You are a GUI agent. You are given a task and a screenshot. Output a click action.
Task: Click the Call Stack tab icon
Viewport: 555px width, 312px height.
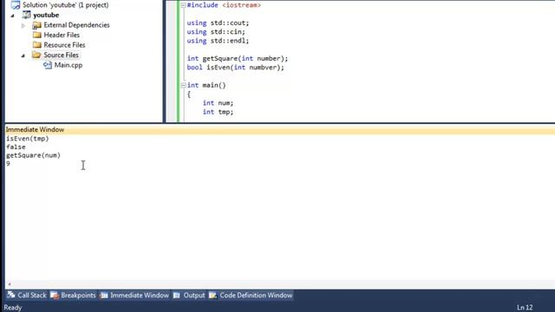(x=11, y=295)
